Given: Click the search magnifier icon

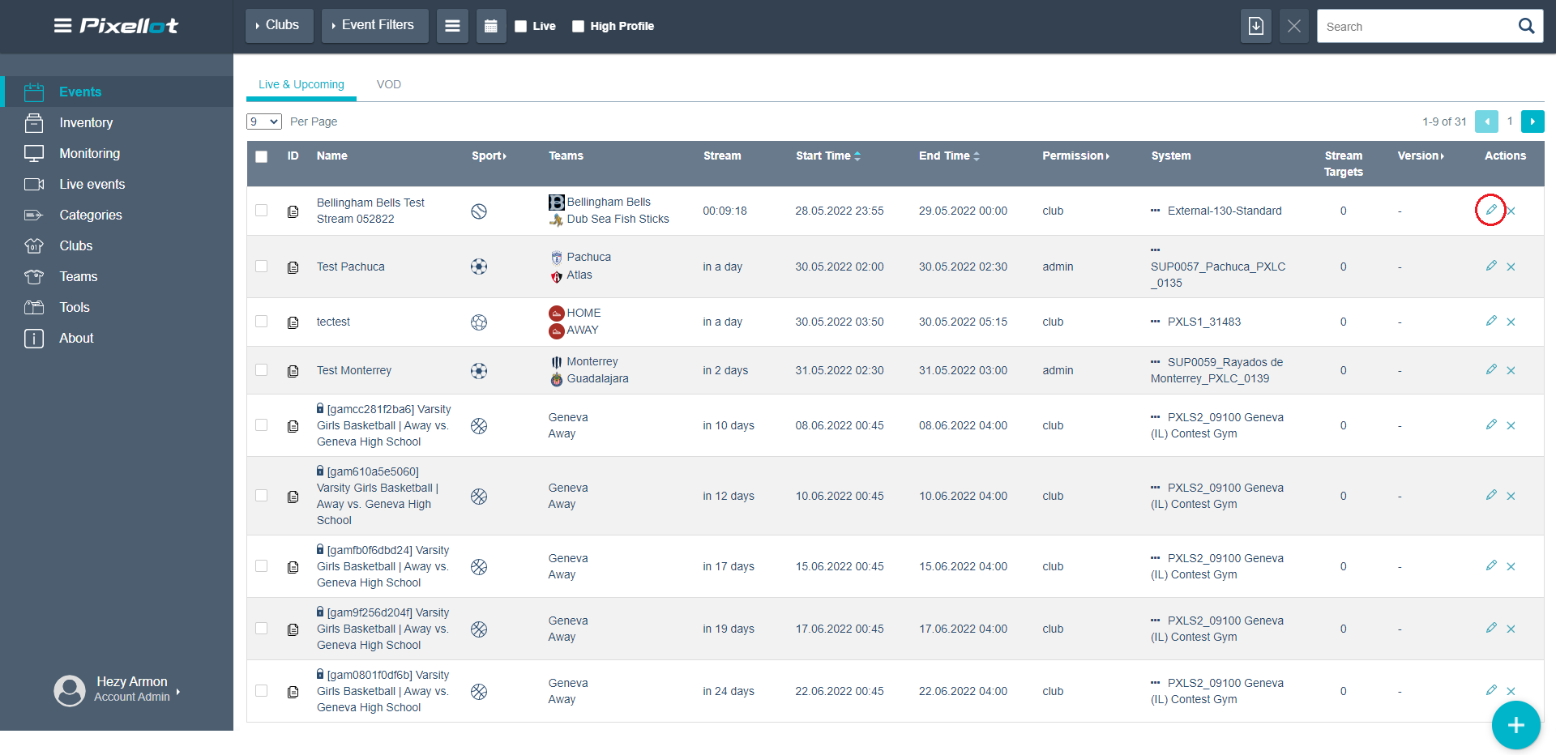Looking at the screenshot, I should click(x=1526, y=26).
